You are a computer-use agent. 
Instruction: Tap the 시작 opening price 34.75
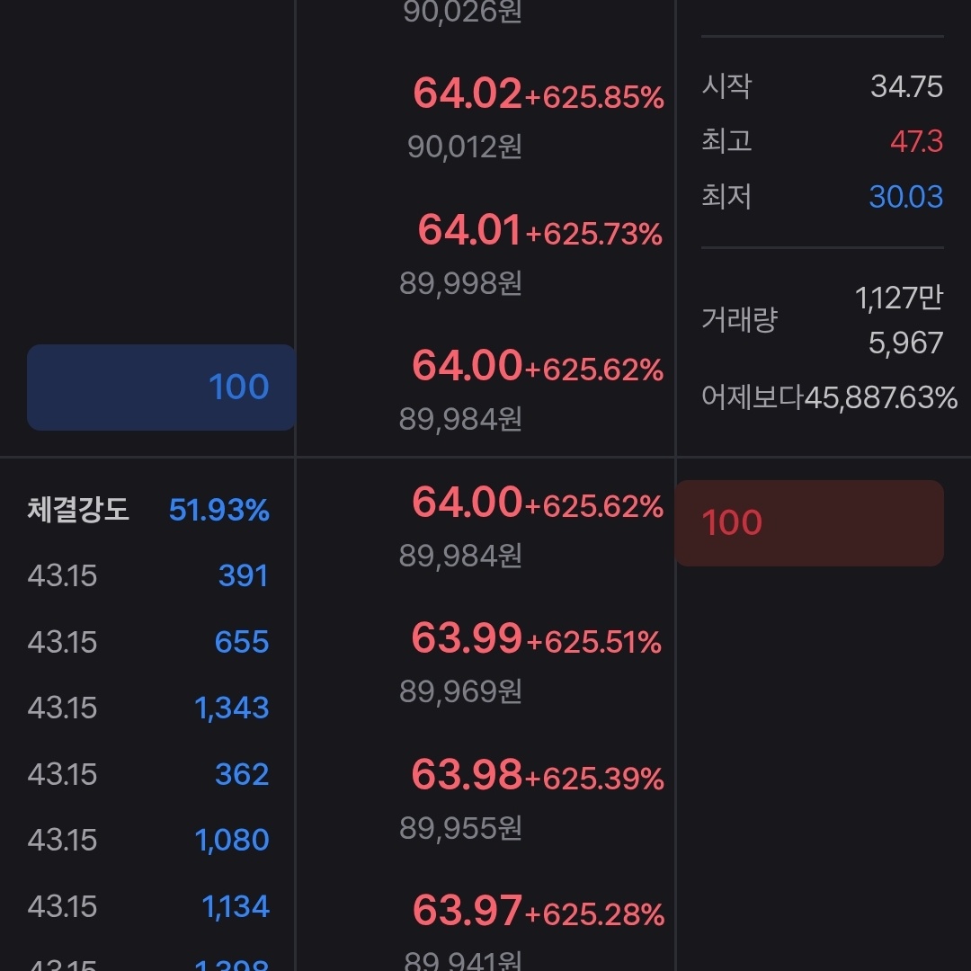905,87
